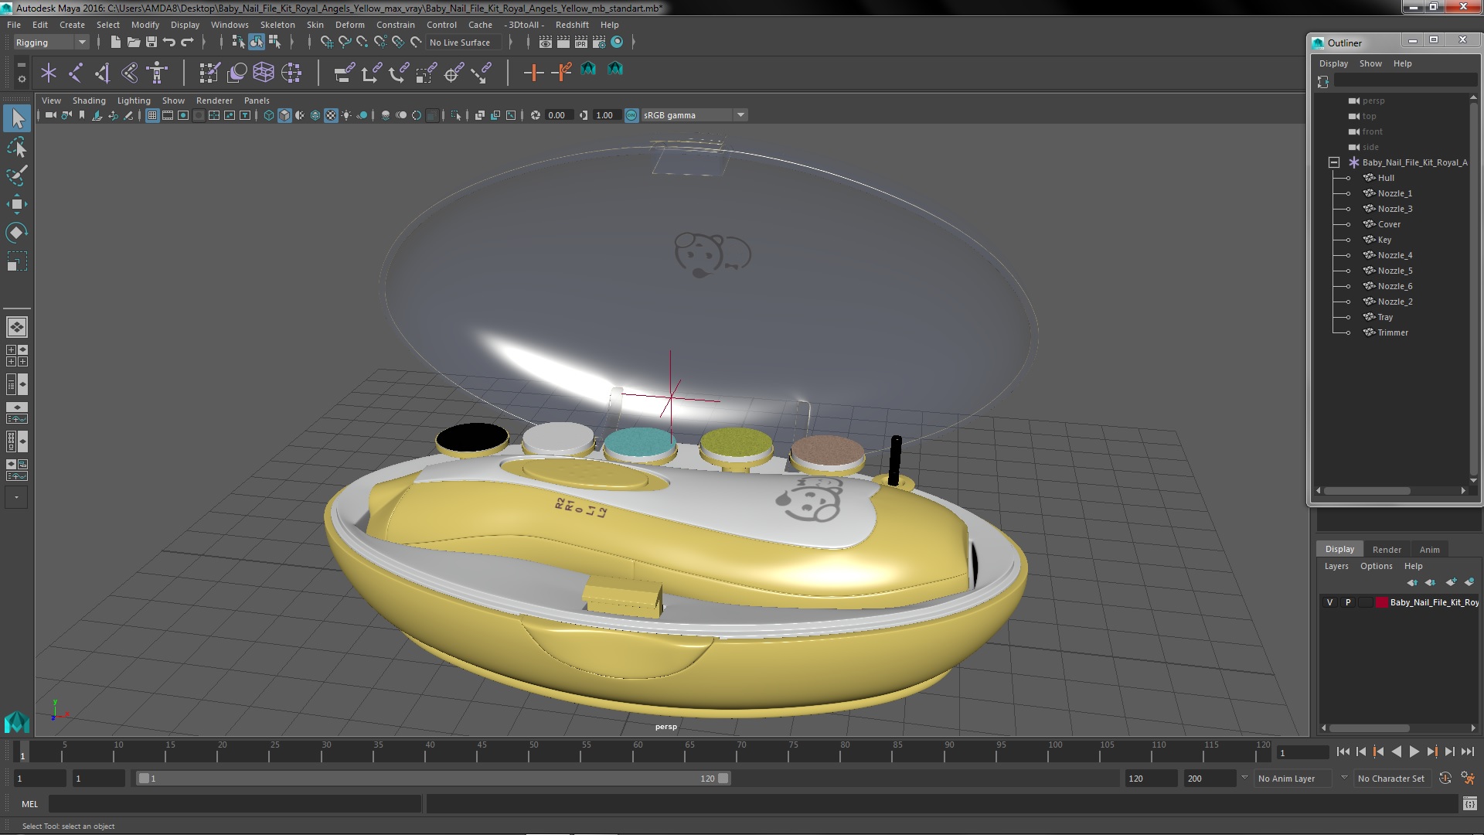Click frame 60 on the time slider
The image size is (1484, 835).
click(638, 751)
